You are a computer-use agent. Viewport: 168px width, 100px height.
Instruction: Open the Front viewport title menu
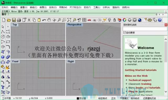click(15, 61)
